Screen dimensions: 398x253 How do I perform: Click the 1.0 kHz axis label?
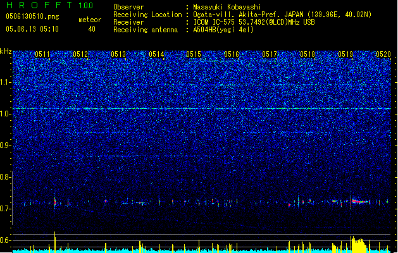pos(6,114)
